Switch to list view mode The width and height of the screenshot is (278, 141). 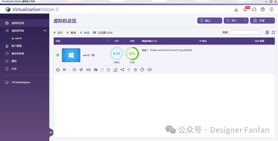click(267, 33)
